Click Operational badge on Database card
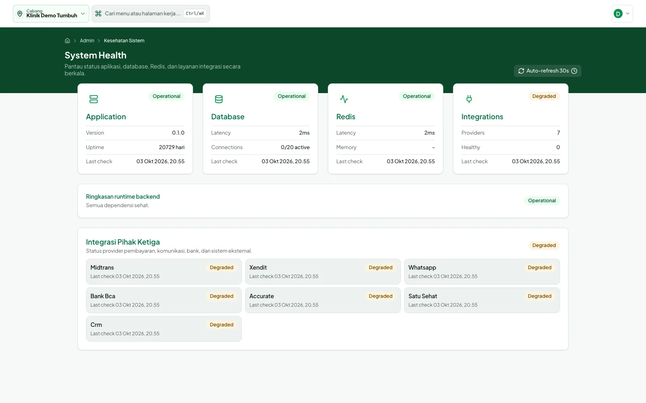 click(x=292, y=96)
